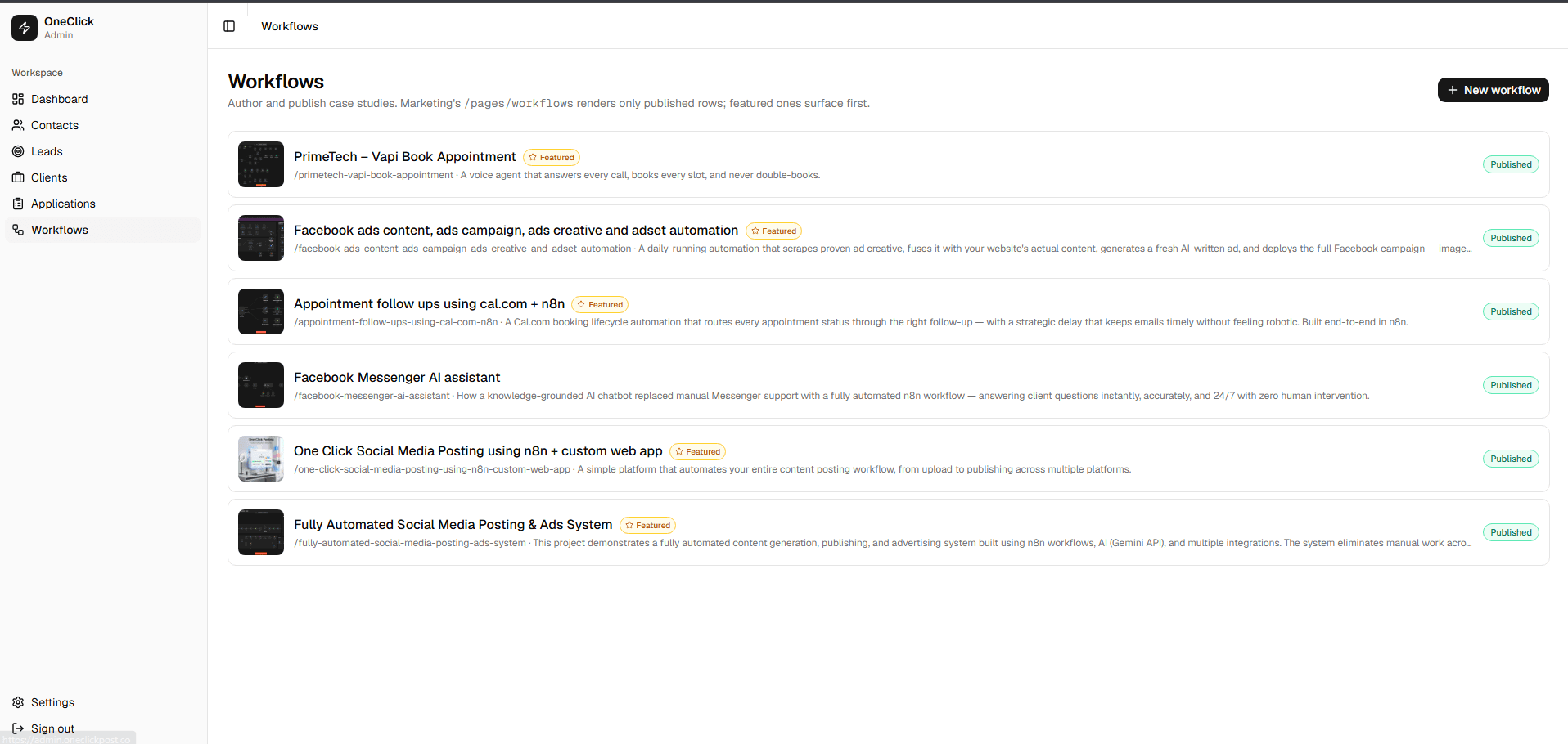This screenshot has width=1568, height=744.
Task: Click Sign out link
Action: click(x=102, y=728)
